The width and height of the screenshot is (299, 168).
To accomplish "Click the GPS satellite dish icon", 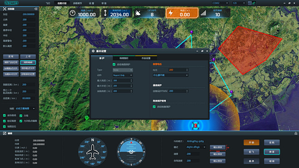I will point(138,13).
